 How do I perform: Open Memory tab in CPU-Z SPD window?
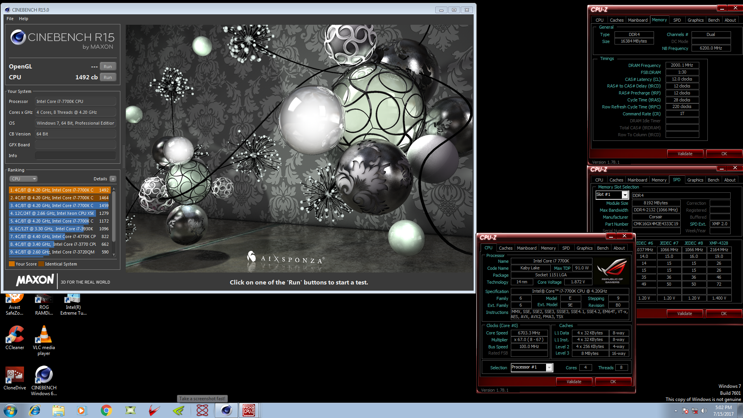coord(659,180)
